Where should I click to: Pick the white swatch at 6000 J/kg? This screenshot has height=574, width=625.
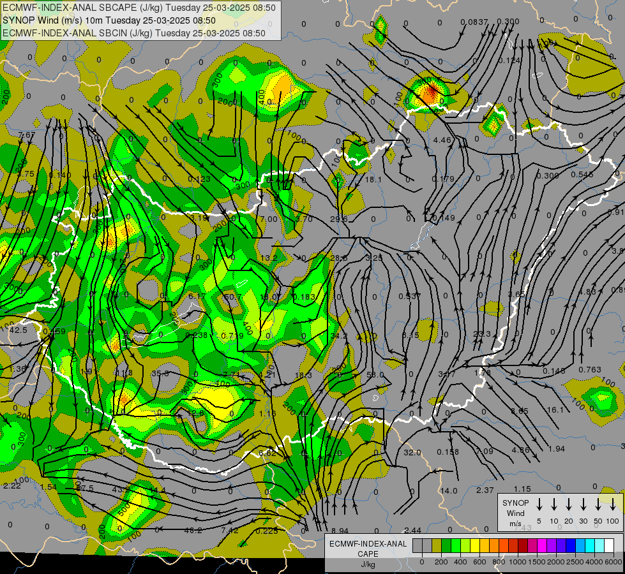[608, 546]
